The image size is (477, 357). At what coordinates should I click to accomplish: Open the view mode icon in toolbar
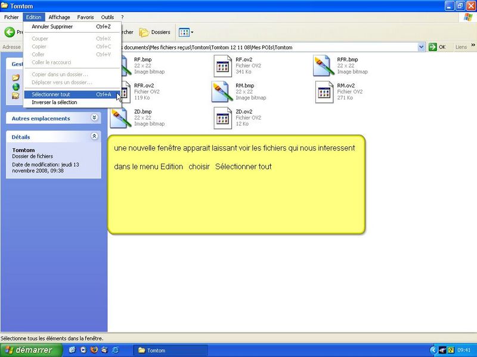184,32
